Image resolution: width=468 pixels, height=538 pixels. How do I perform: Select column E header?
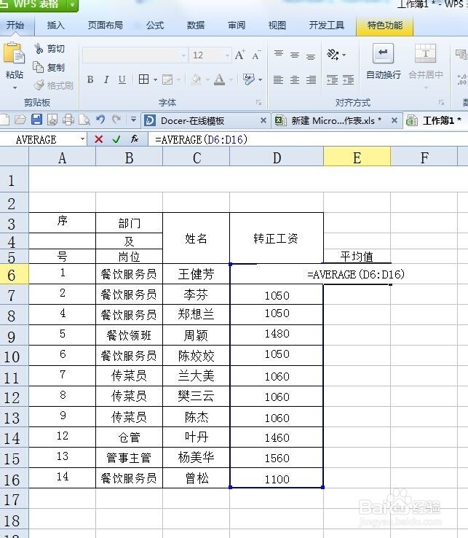tap(357, 158)
